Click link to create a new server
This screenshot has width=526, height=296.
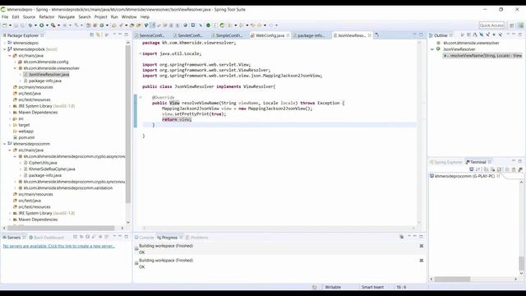click(x=58, y=246)
